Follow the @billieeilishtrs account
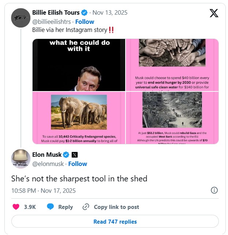Image resolution: width=228 pixels, height=235 pixels. [85, 22]
